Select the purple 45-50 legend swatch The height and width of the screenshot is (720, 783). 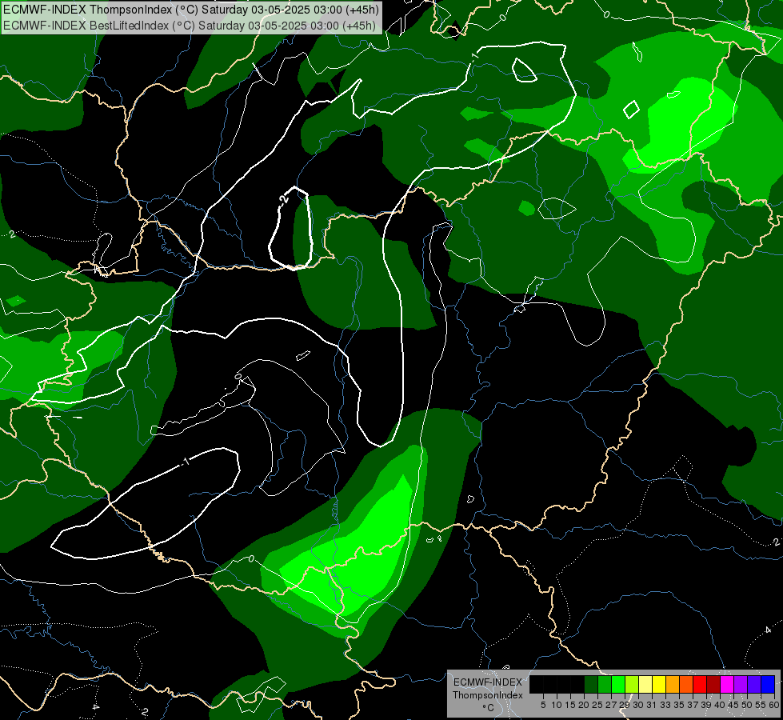741,684
